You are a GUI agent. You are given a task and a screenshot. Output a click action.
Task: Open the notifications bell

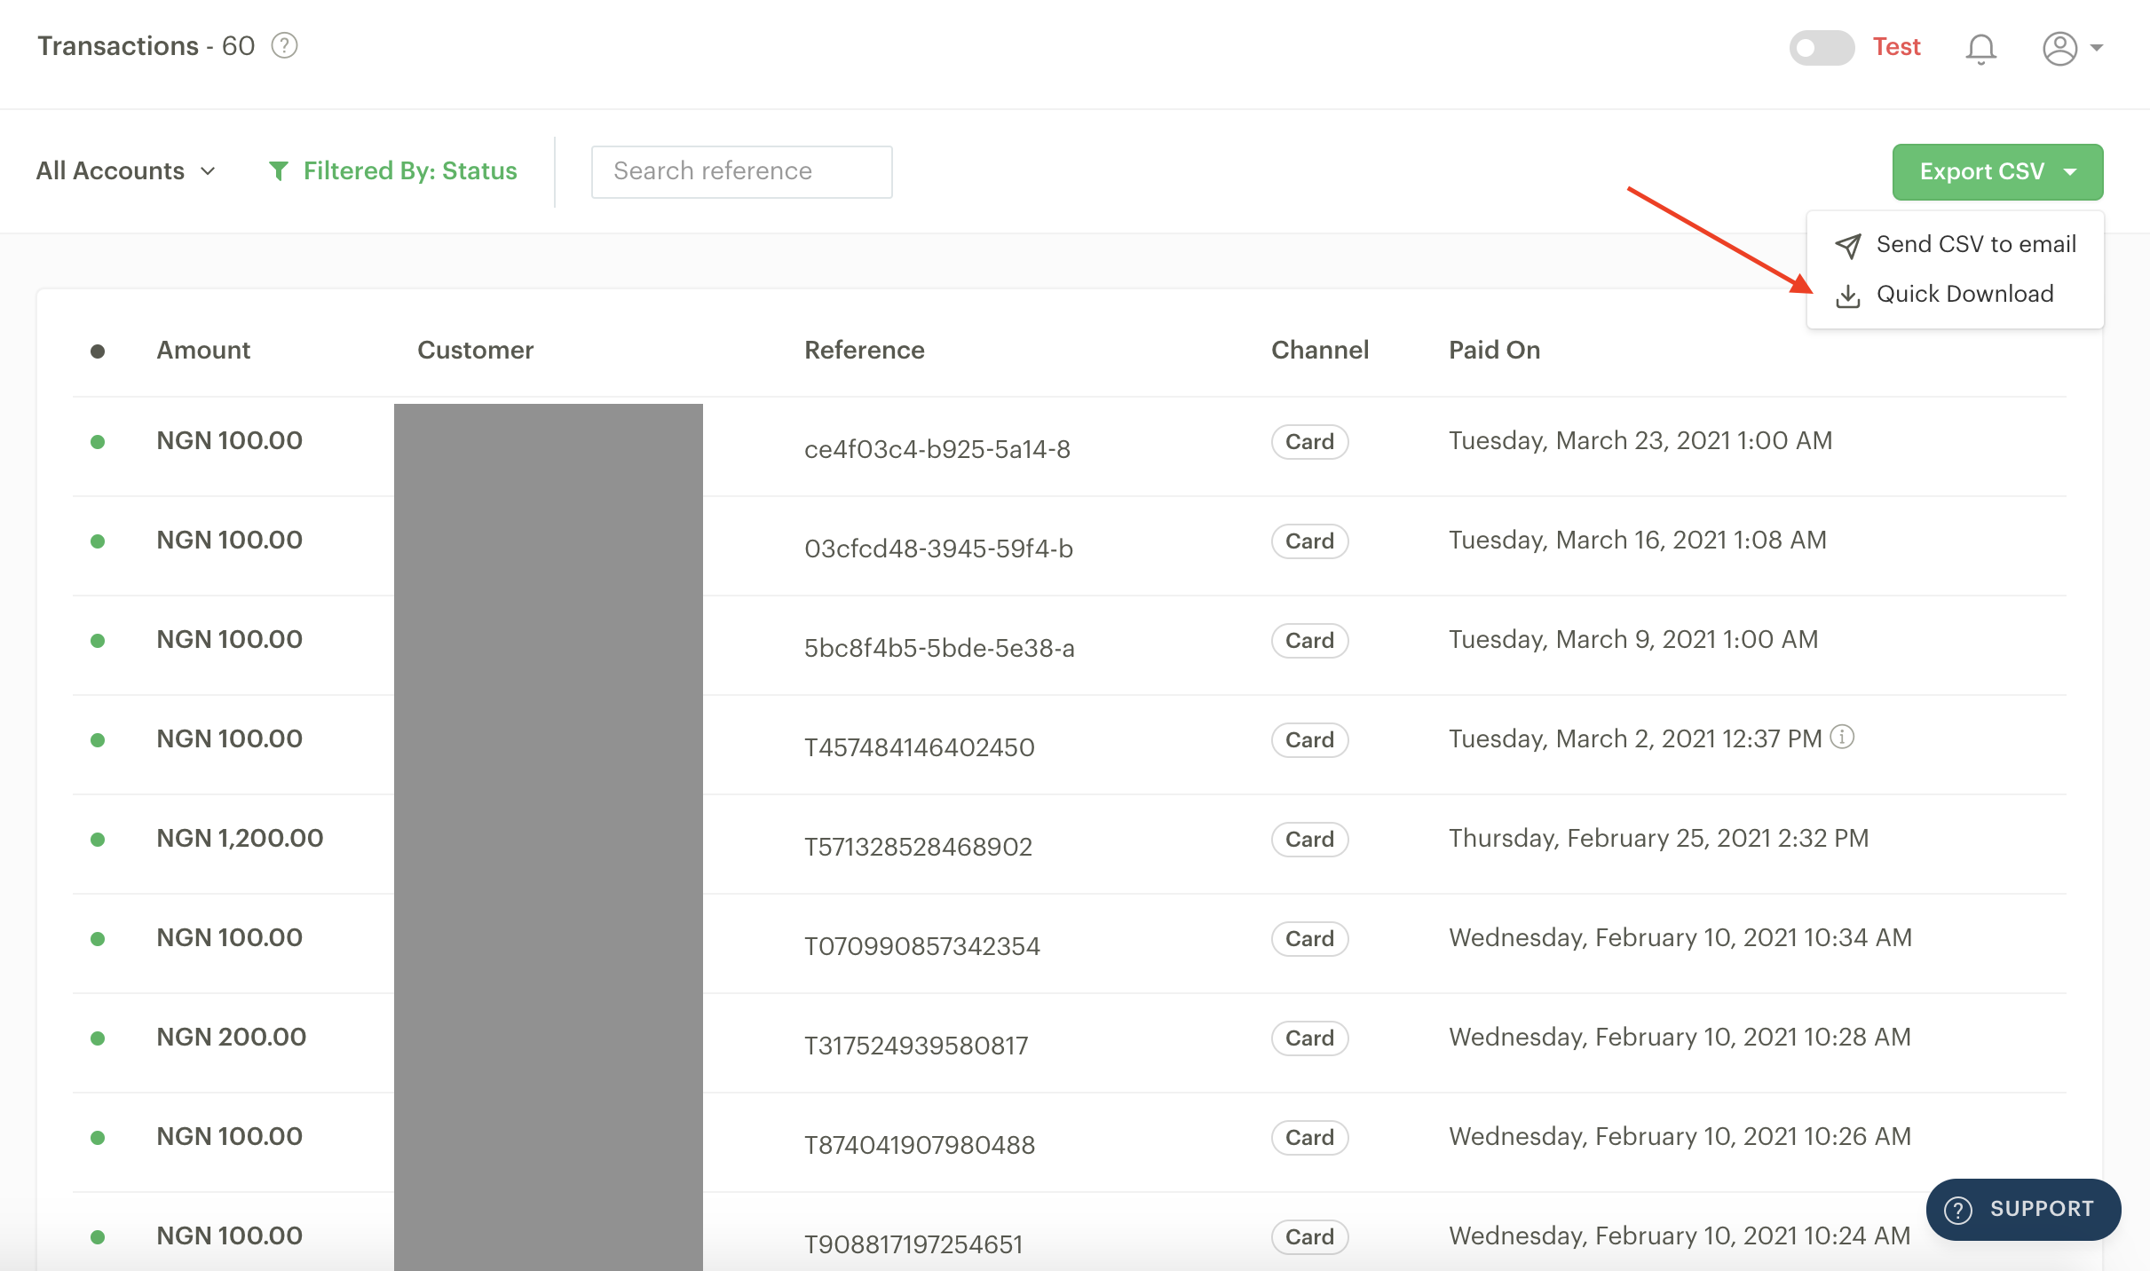1980,49
